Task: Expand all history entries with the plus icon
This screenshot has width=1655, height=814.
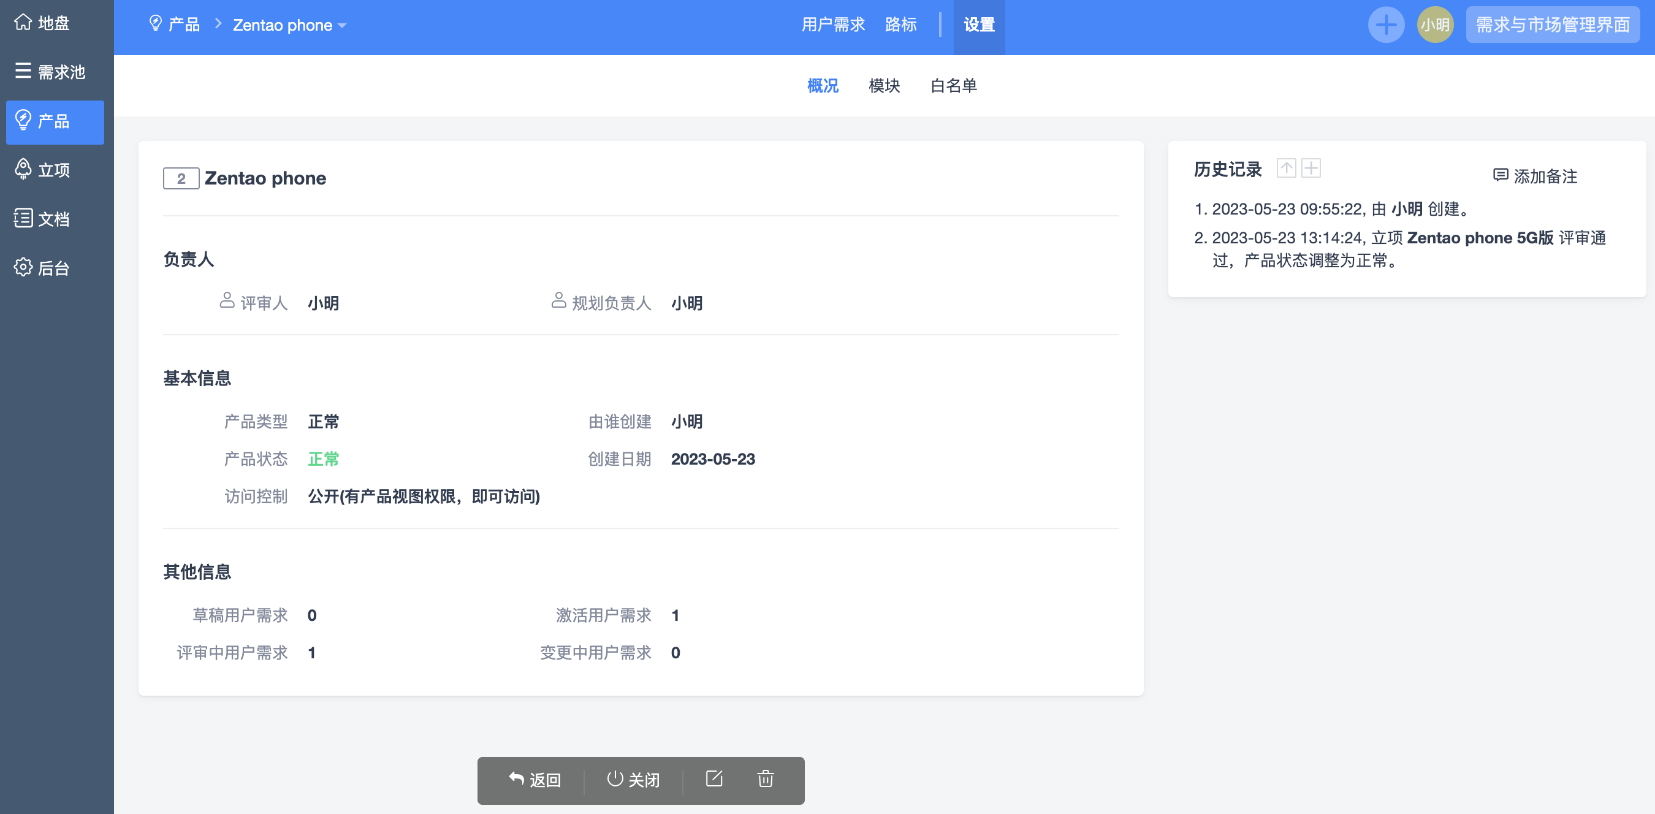Action: point(1311,169)
